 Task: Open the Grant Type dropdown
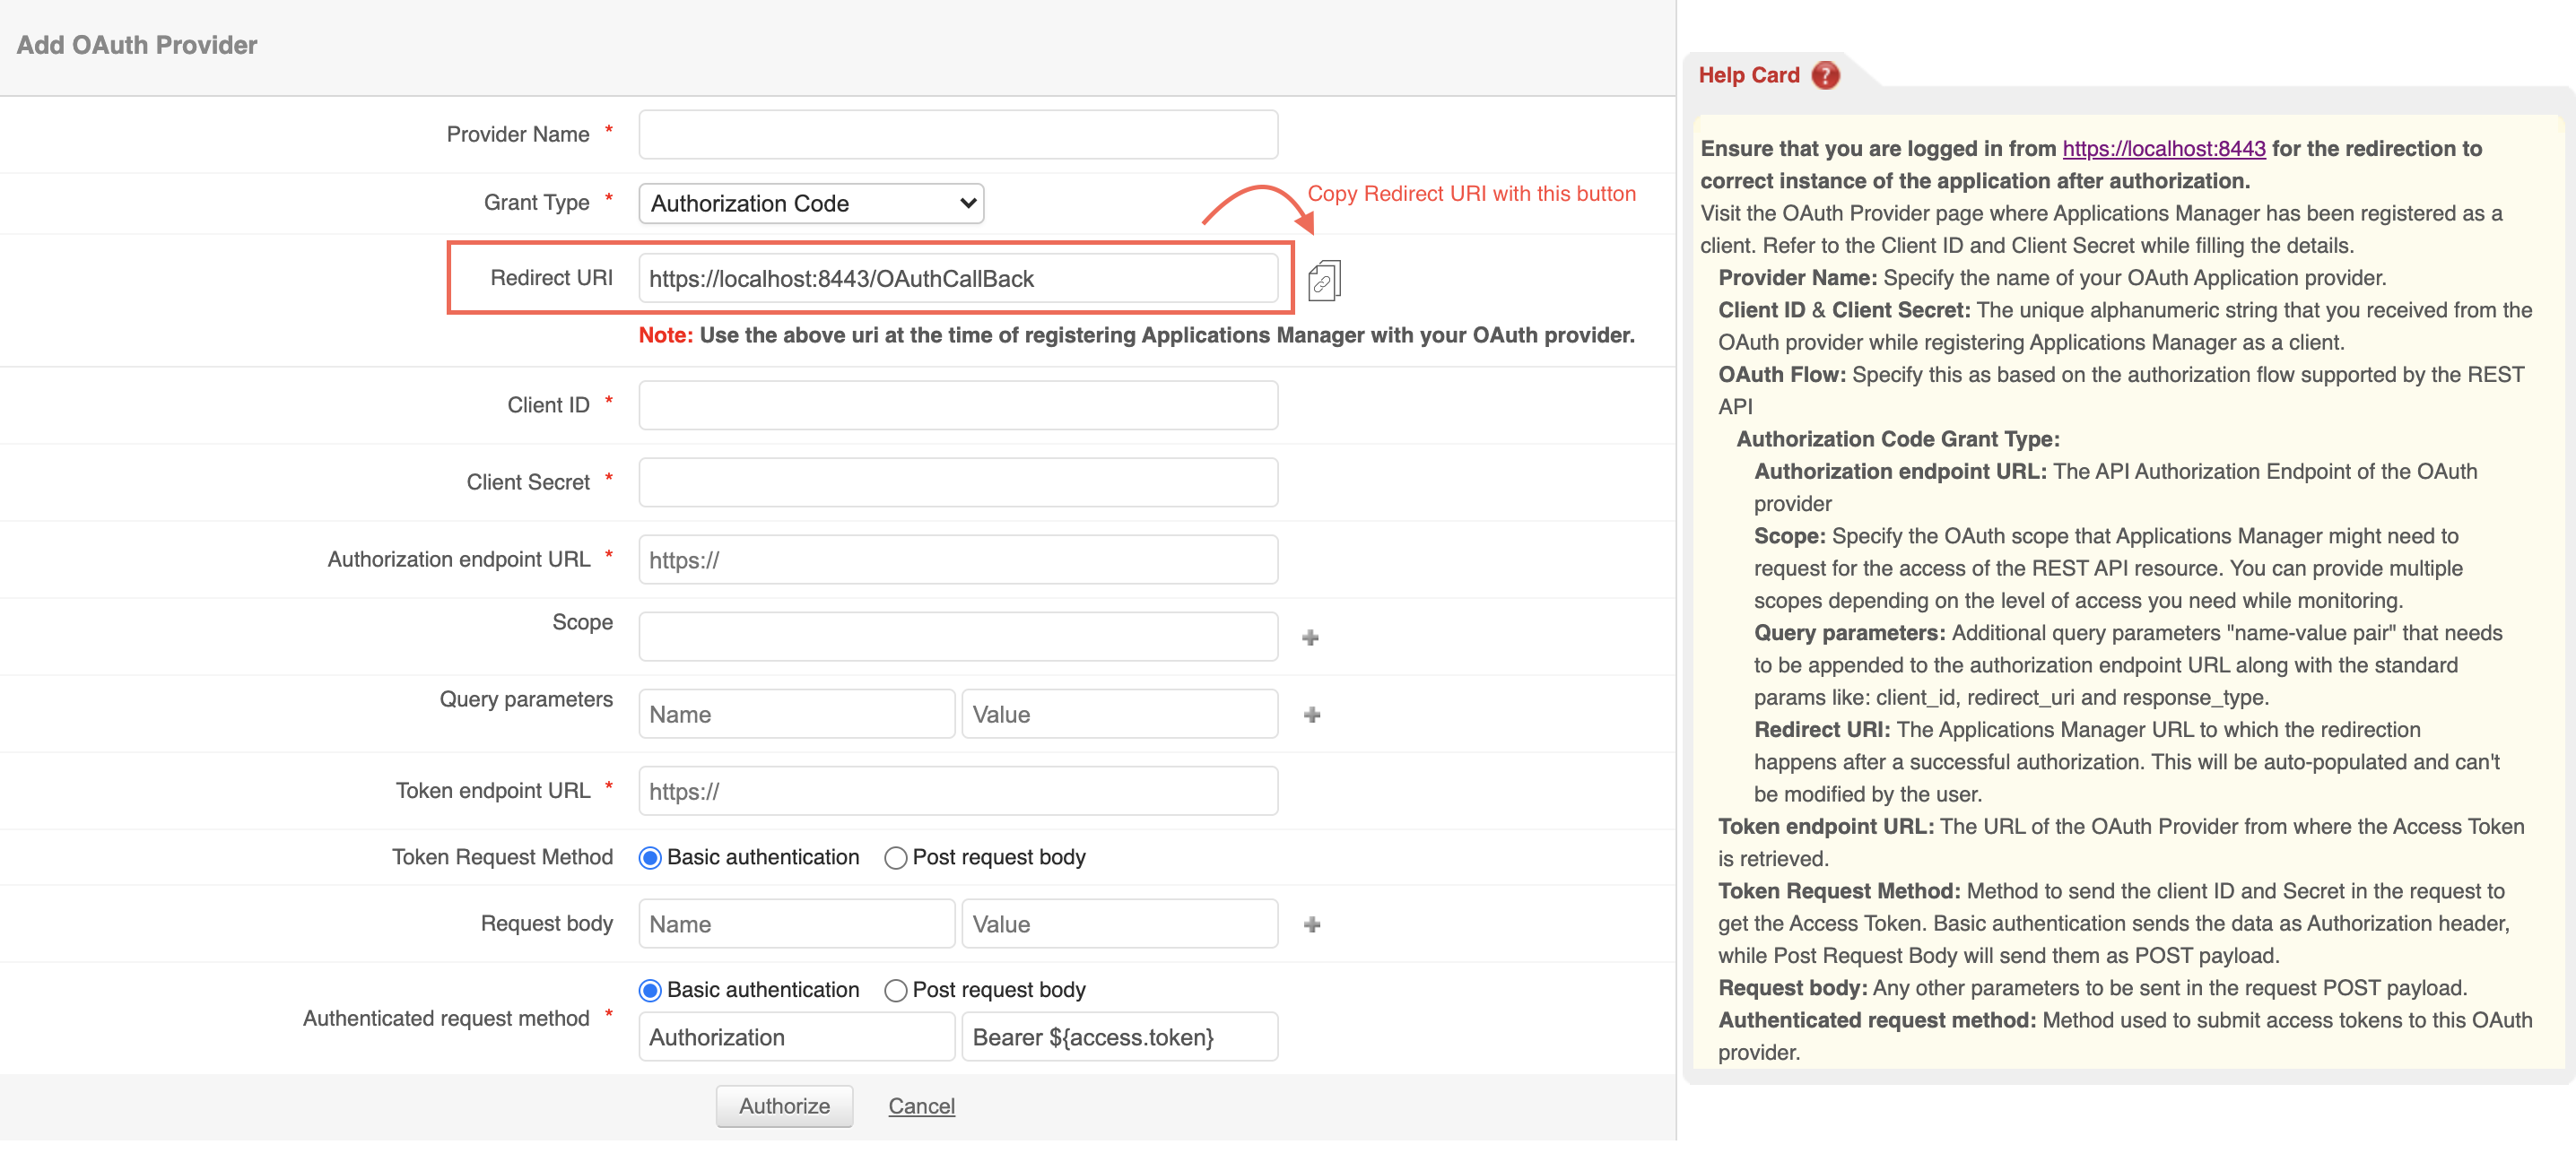coord(811,203)
